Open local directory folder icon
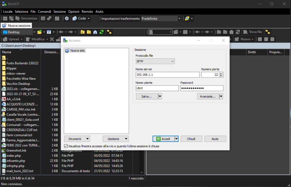The image size is (291, 187). (39, 32)
